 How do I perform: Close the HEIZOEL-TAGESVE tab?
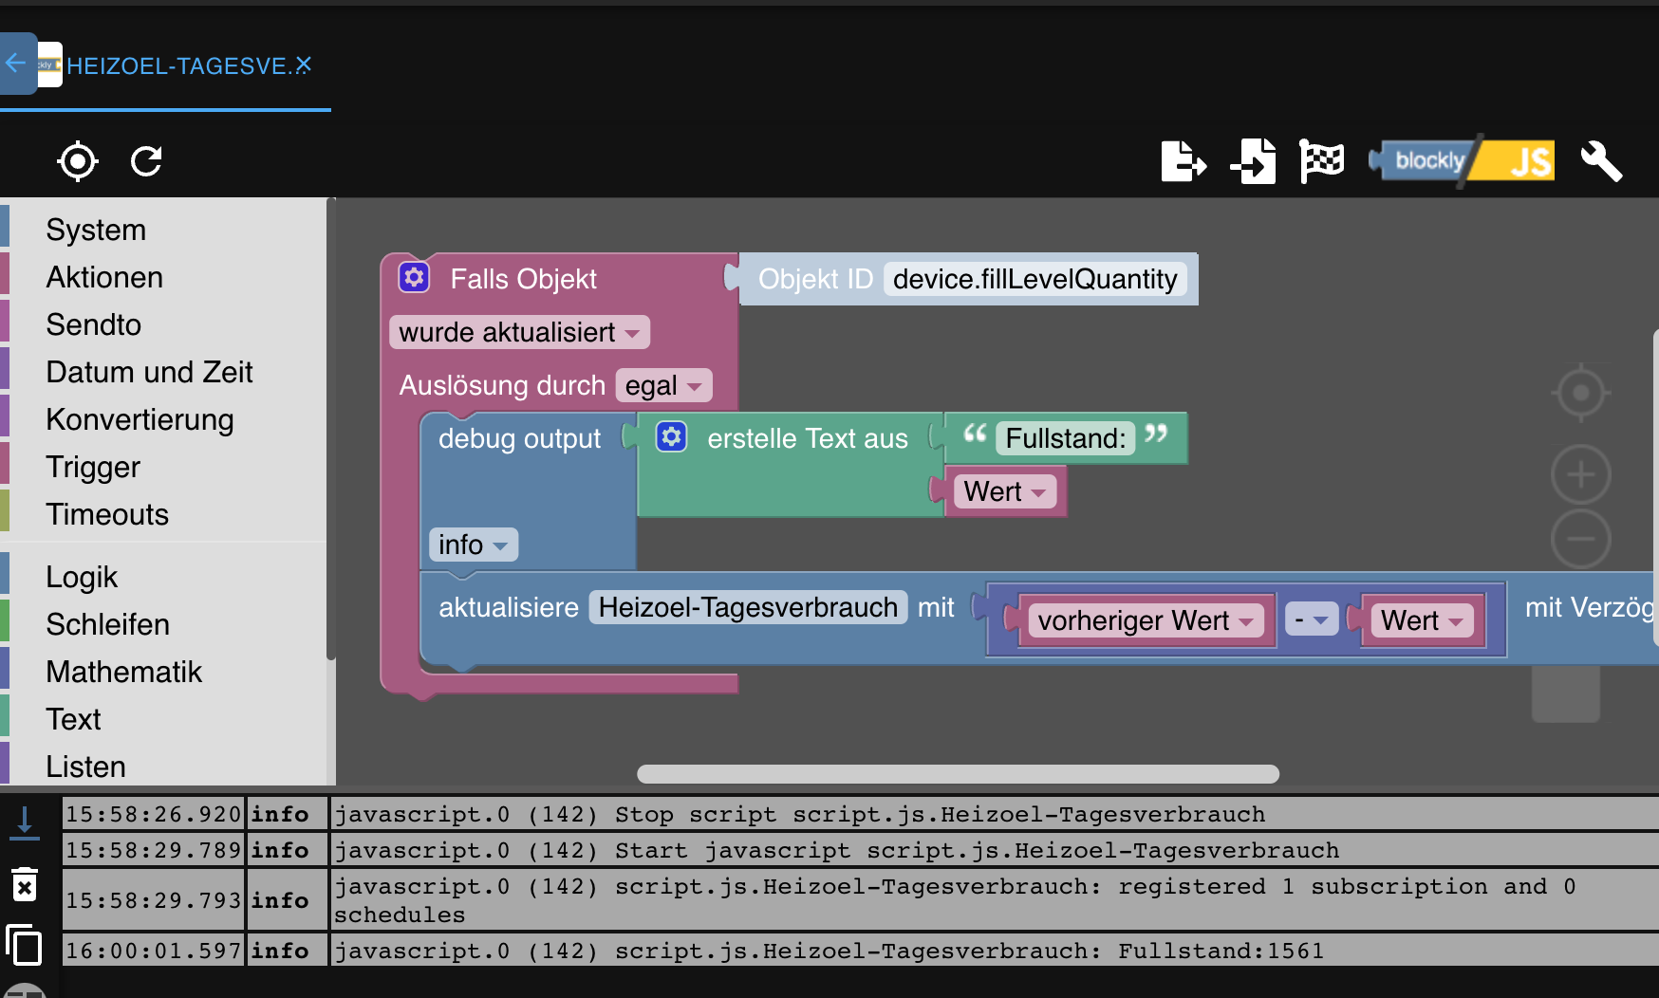(304, 65)
